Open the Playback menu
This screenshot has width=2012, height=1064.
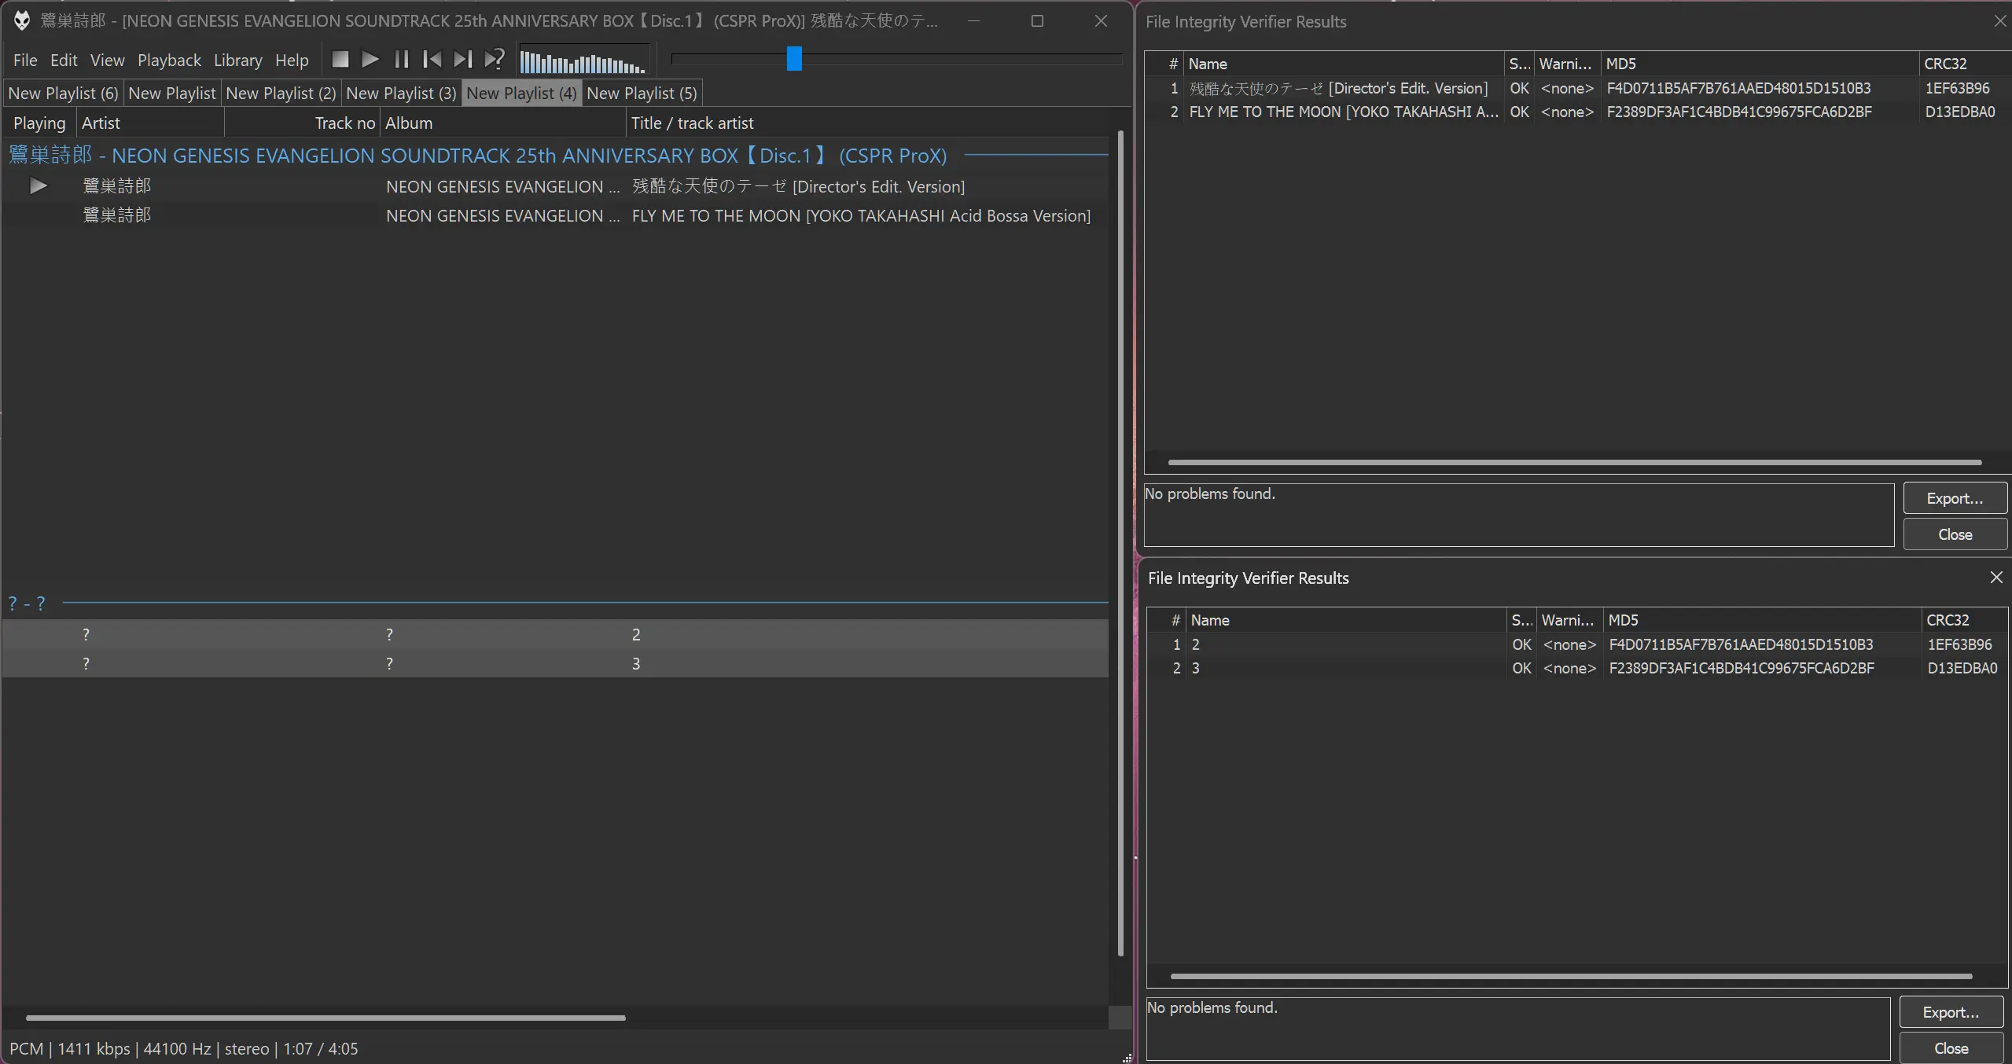point(169,61)
